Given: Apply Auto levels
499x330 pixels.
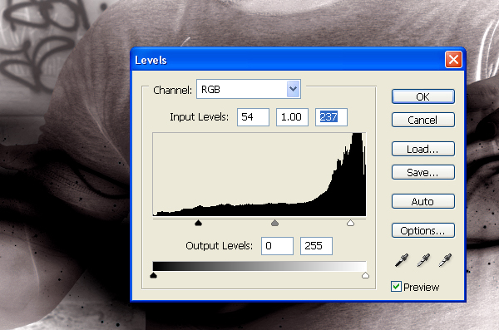Looking at the screenshot, I should pyautogui.click(x=423, y=201).
